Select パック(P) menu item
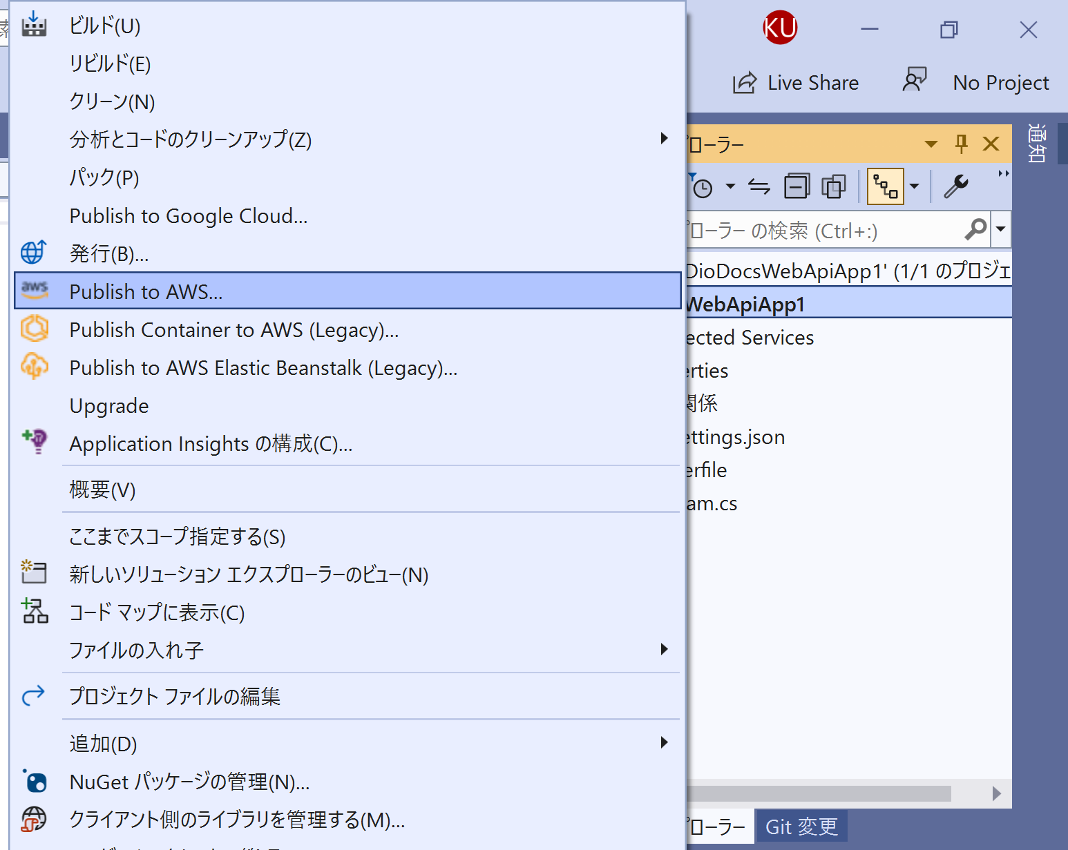 [347, 177]
